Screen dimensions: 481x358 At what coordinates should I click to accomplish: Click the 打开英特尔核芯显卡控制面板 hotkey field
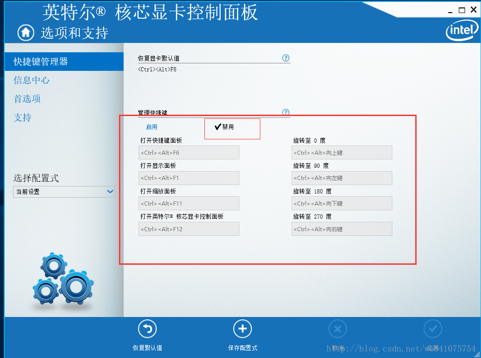[188, 229]
